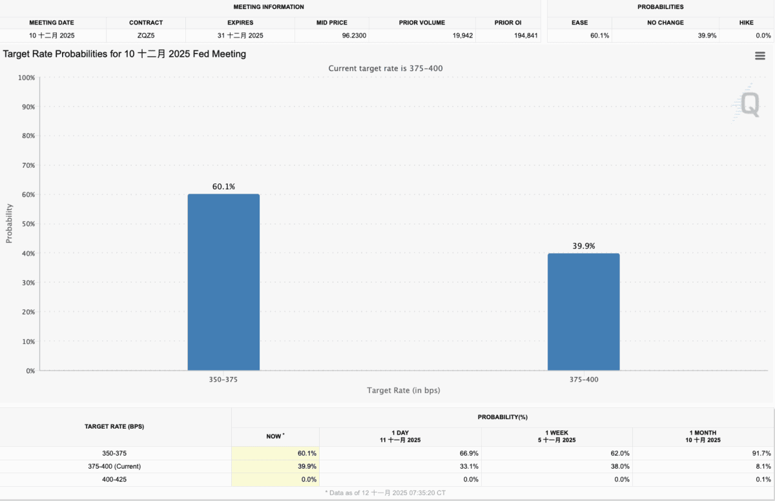Click the 60.1% label above the bar

pos(223,187)
